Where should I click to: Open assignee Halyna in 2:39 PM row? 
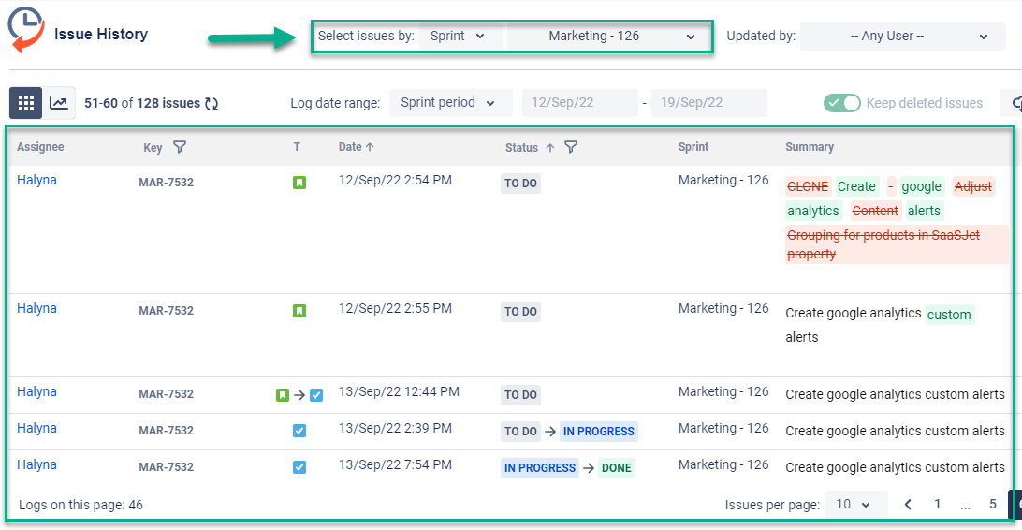click(x=36, y=428)
